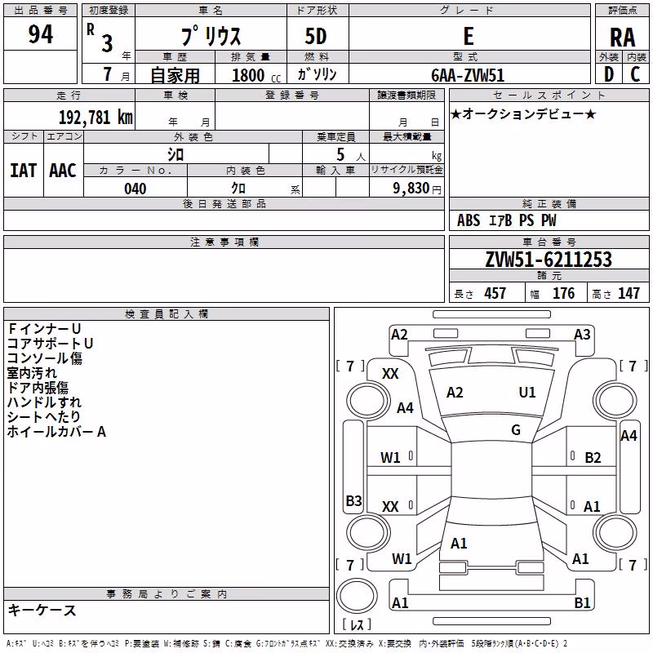Click the 検査員記入欄 section header

[167, 313]
